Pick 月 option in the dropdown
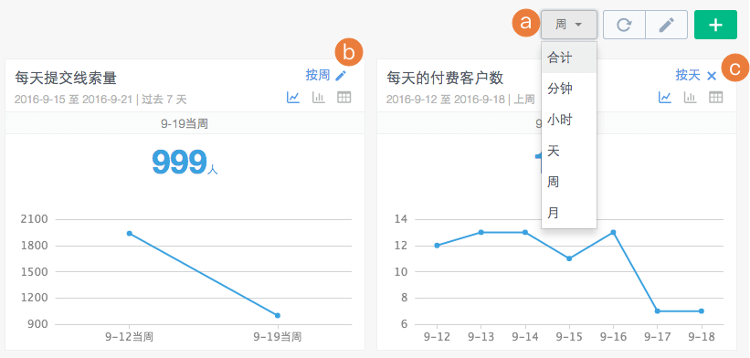The width and height of the screenshot is (750, 358). (x=569, y=213)
